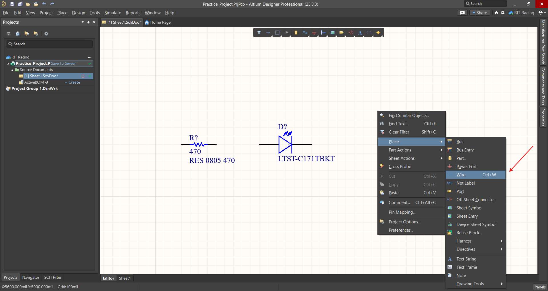This screenshot has height=291, width=548.
Task: Select the Project Group 1.DsnWrk tree item
Action: click(x=35, y=89)
